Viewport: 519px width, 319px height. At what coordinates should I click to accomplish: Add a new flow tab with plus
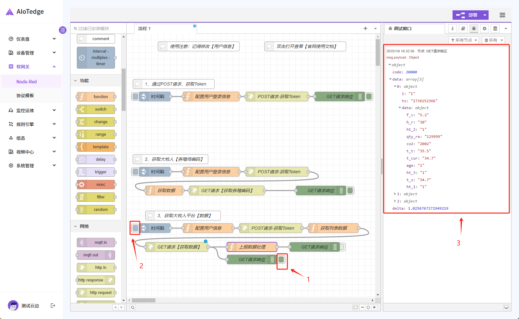(x=365, y=29)
